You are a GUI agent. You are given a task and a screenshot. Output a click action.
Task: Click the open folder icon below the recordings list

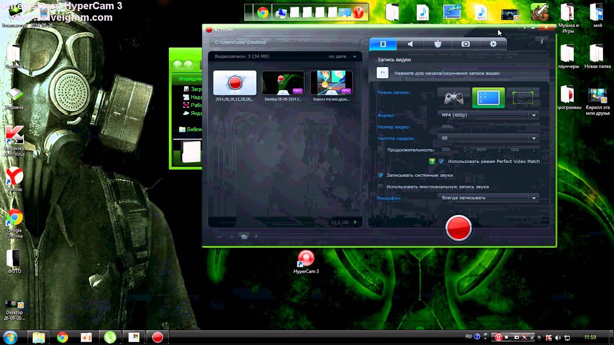click(244, 236)
